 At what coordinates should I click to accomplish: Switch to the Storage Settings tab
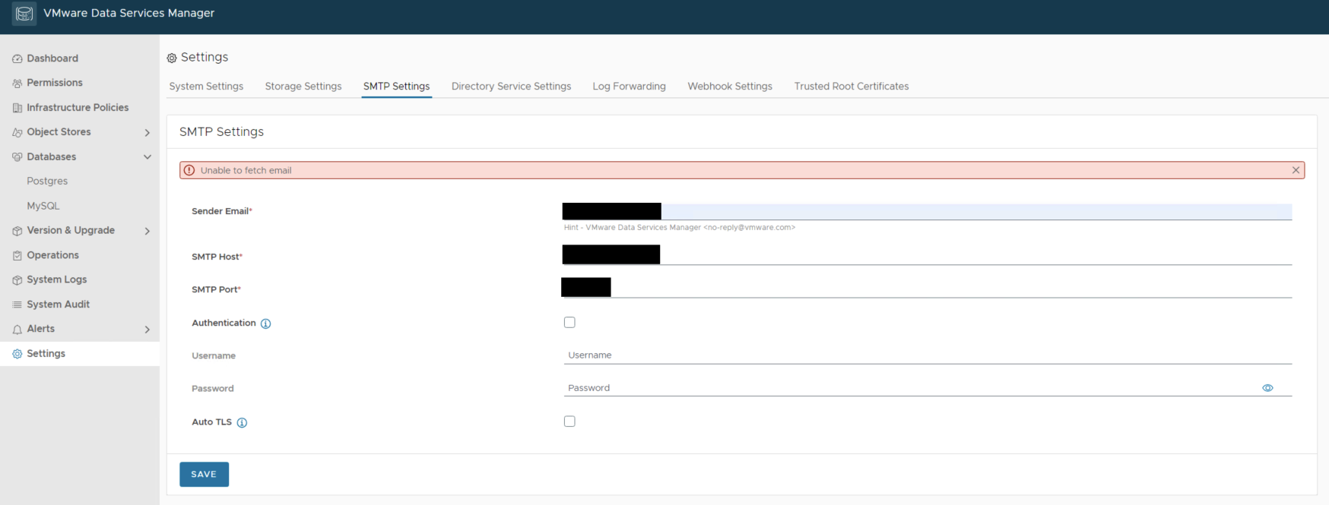coord(303,87)
